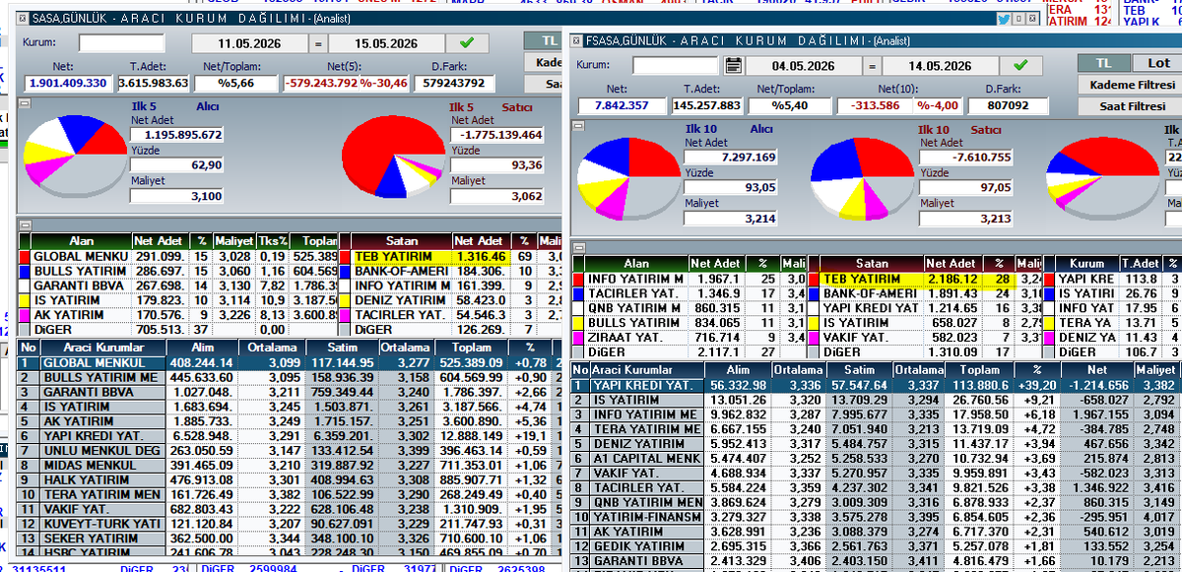Open end date 15.05.2026 picker
The width and height of the screenshot is (1182, 572).
point(387,43)
